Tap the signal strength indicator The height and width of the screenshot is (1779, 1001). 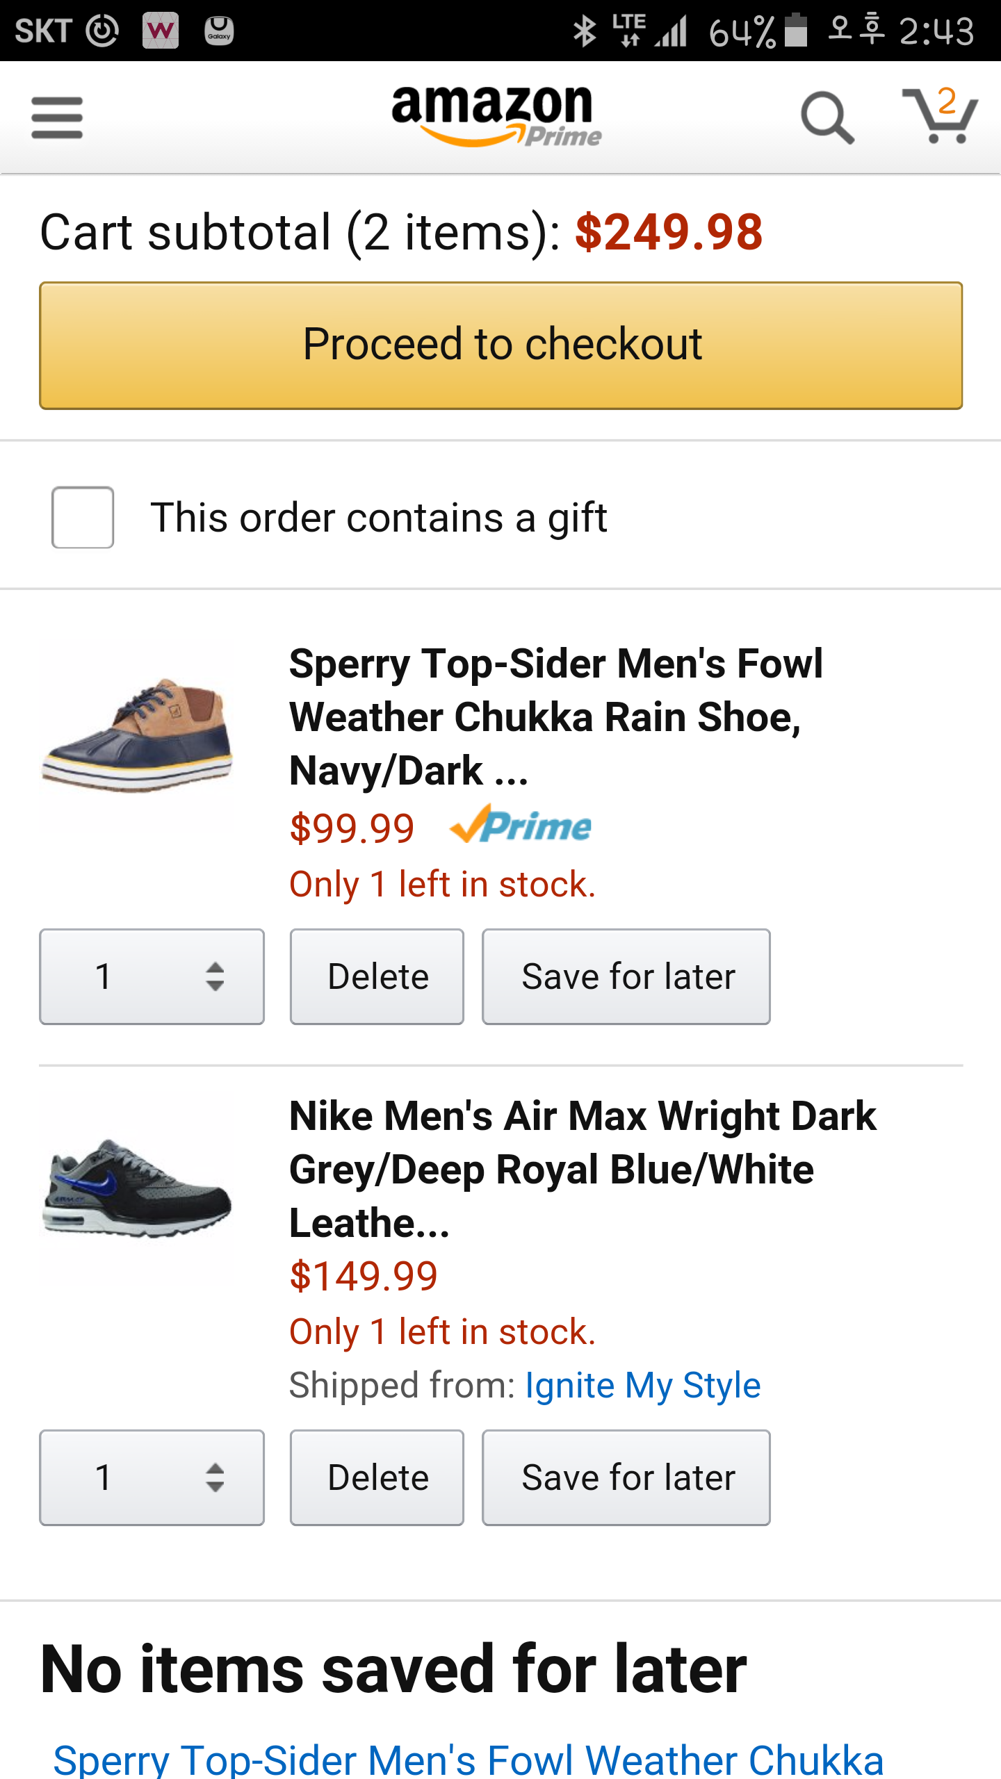click(x=672, y=31)
